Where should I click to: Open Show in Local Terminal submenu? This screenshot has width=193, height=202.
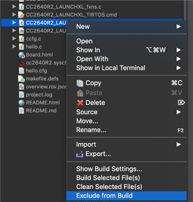point(126,68)
